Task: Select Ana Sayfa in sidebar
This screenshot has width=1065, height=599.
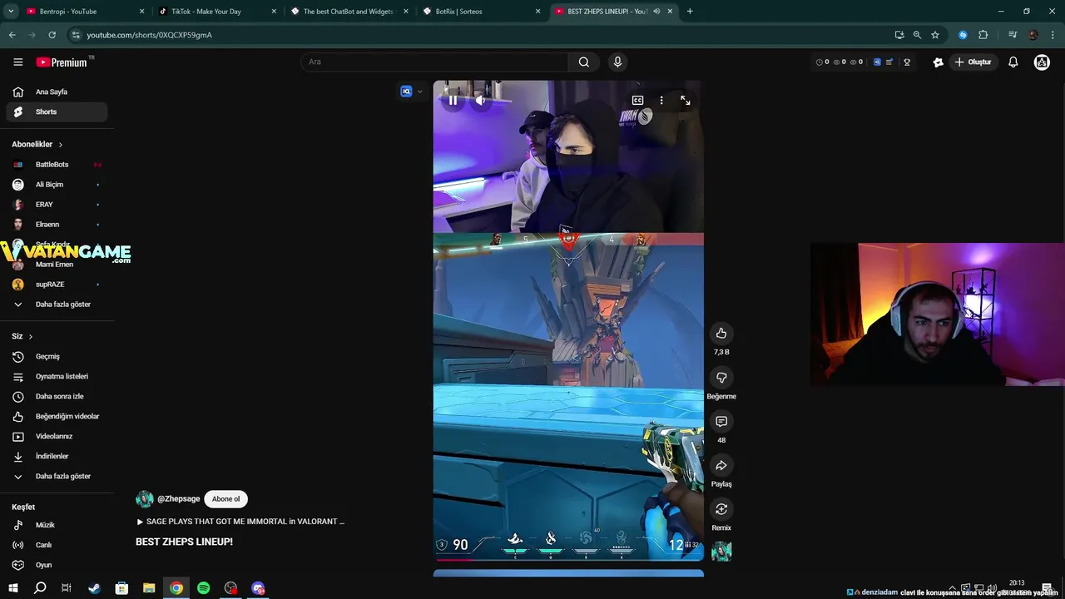Action: [x=57, y=92]
